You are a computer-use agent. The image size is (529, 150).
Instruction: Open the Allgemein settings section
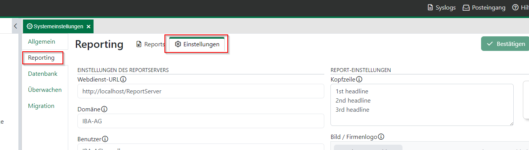42,41
